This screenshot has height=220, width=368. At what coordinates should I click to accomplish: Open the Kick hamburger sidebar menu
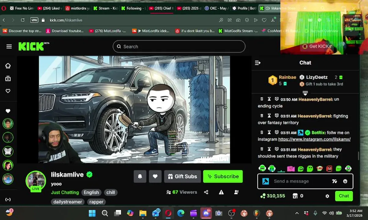[x=9, y=46]
